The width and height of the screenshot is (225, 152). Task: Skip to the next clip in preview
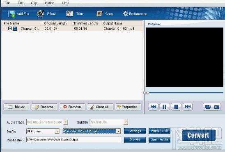point(188,107)
